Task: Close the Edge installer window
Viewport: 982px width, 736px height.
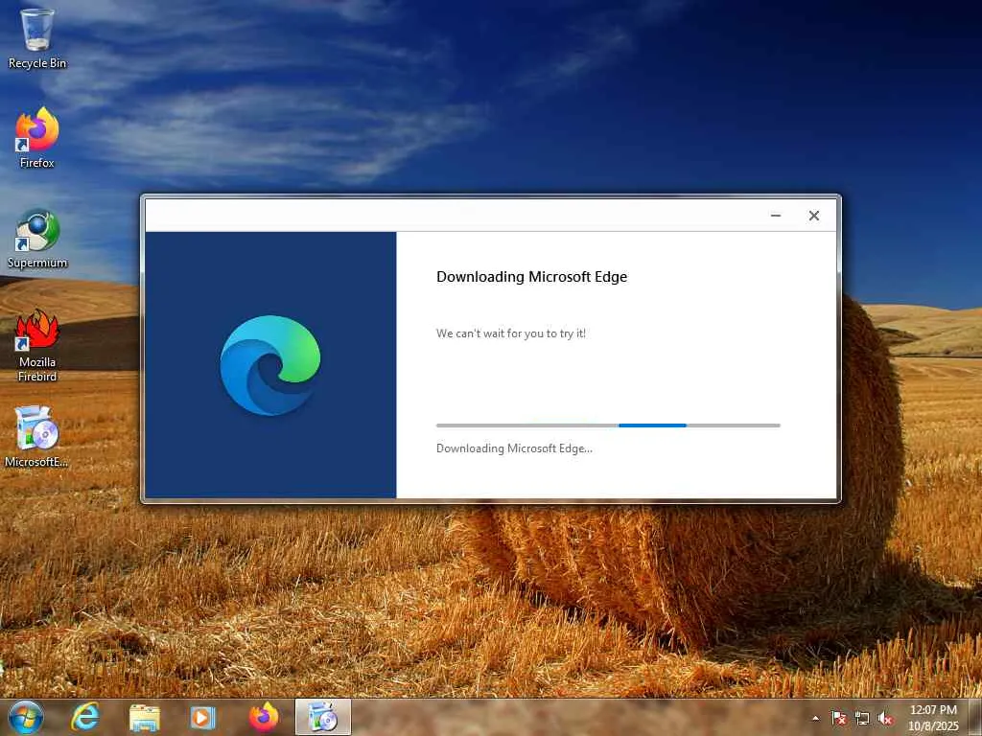Action: click(x=813, y=216)
